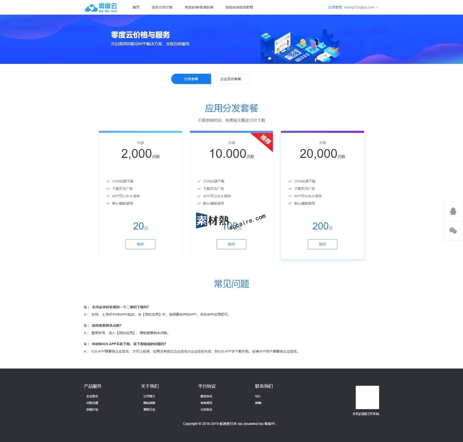Open 首页 in the top navigation
Screen dimensions: 463x442
pyautogui.click(x=136, y=7)
